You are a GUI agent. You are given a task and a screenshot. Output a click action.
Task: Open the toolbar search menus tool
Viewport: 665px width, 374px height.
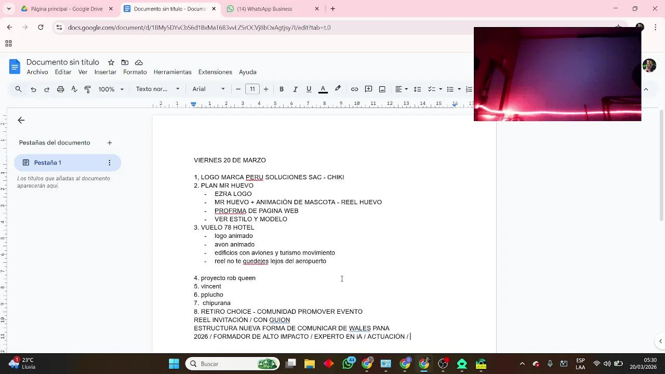19,89
